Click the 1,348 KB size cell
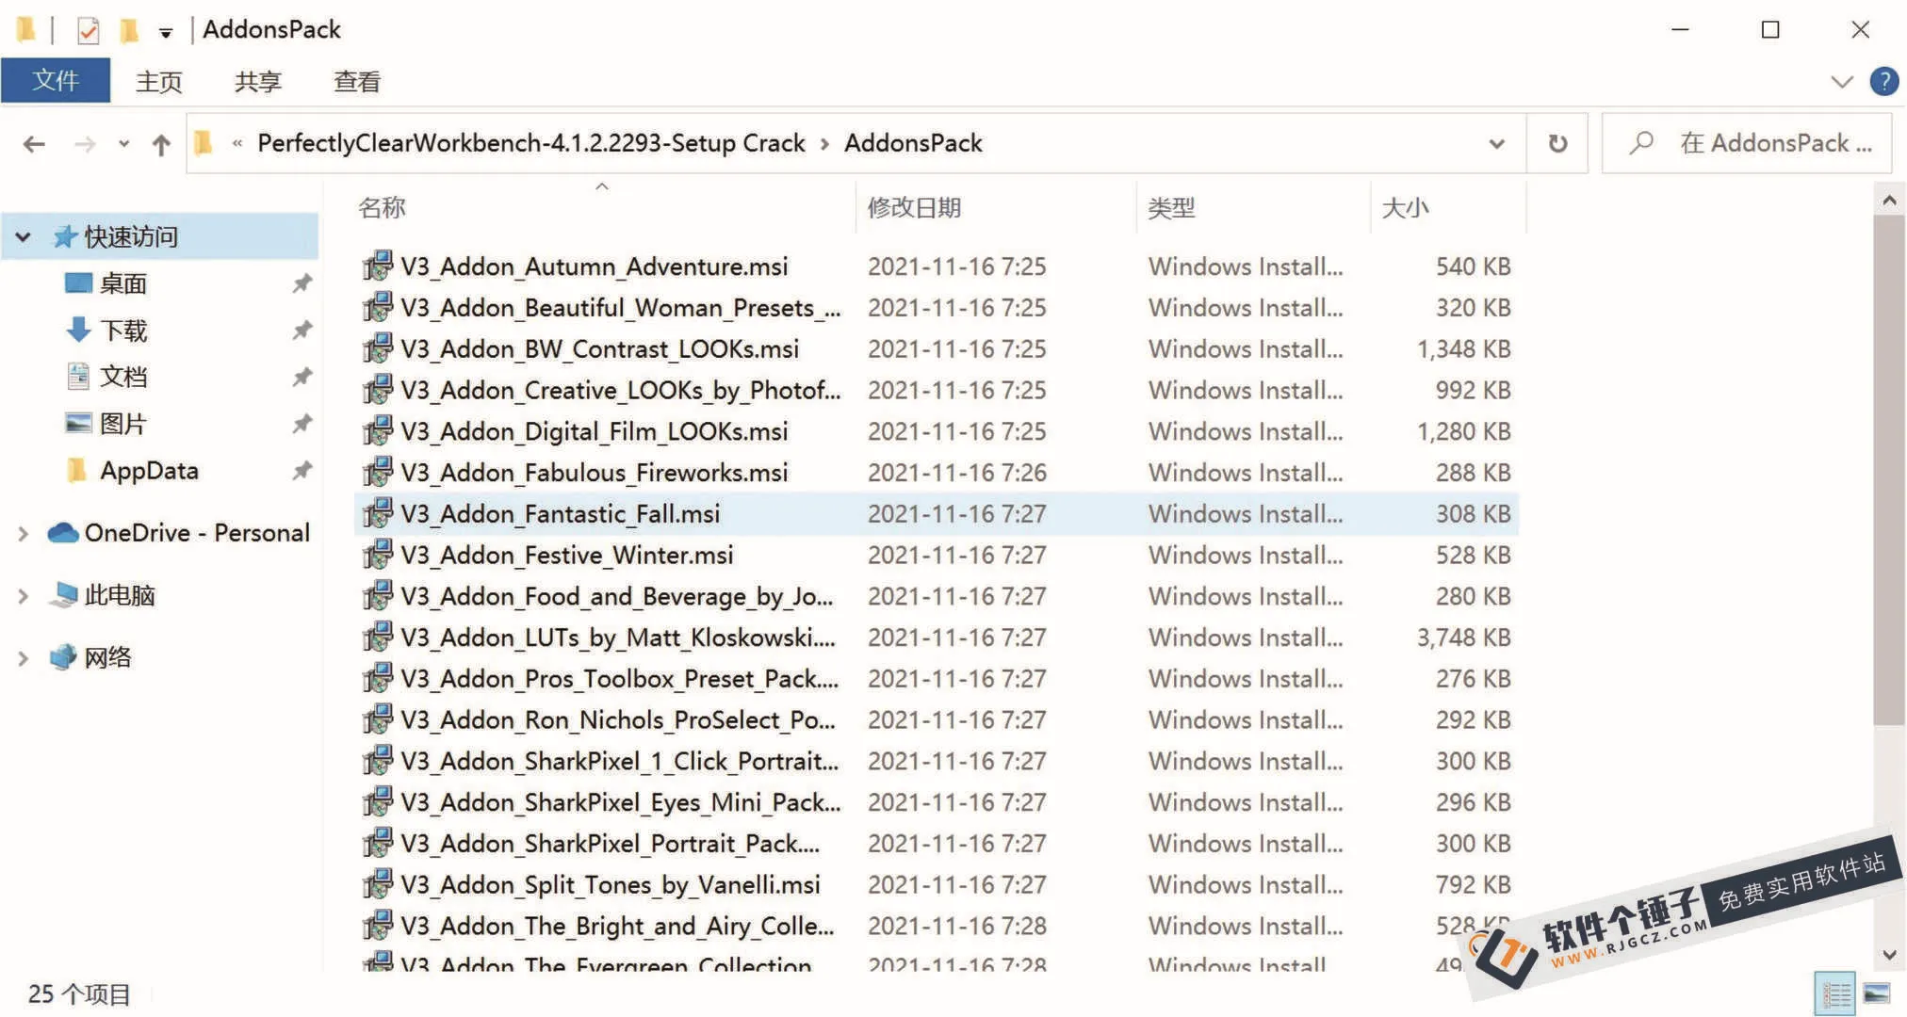Viewport: 1907px width, 1017px height. (1463, 348)
